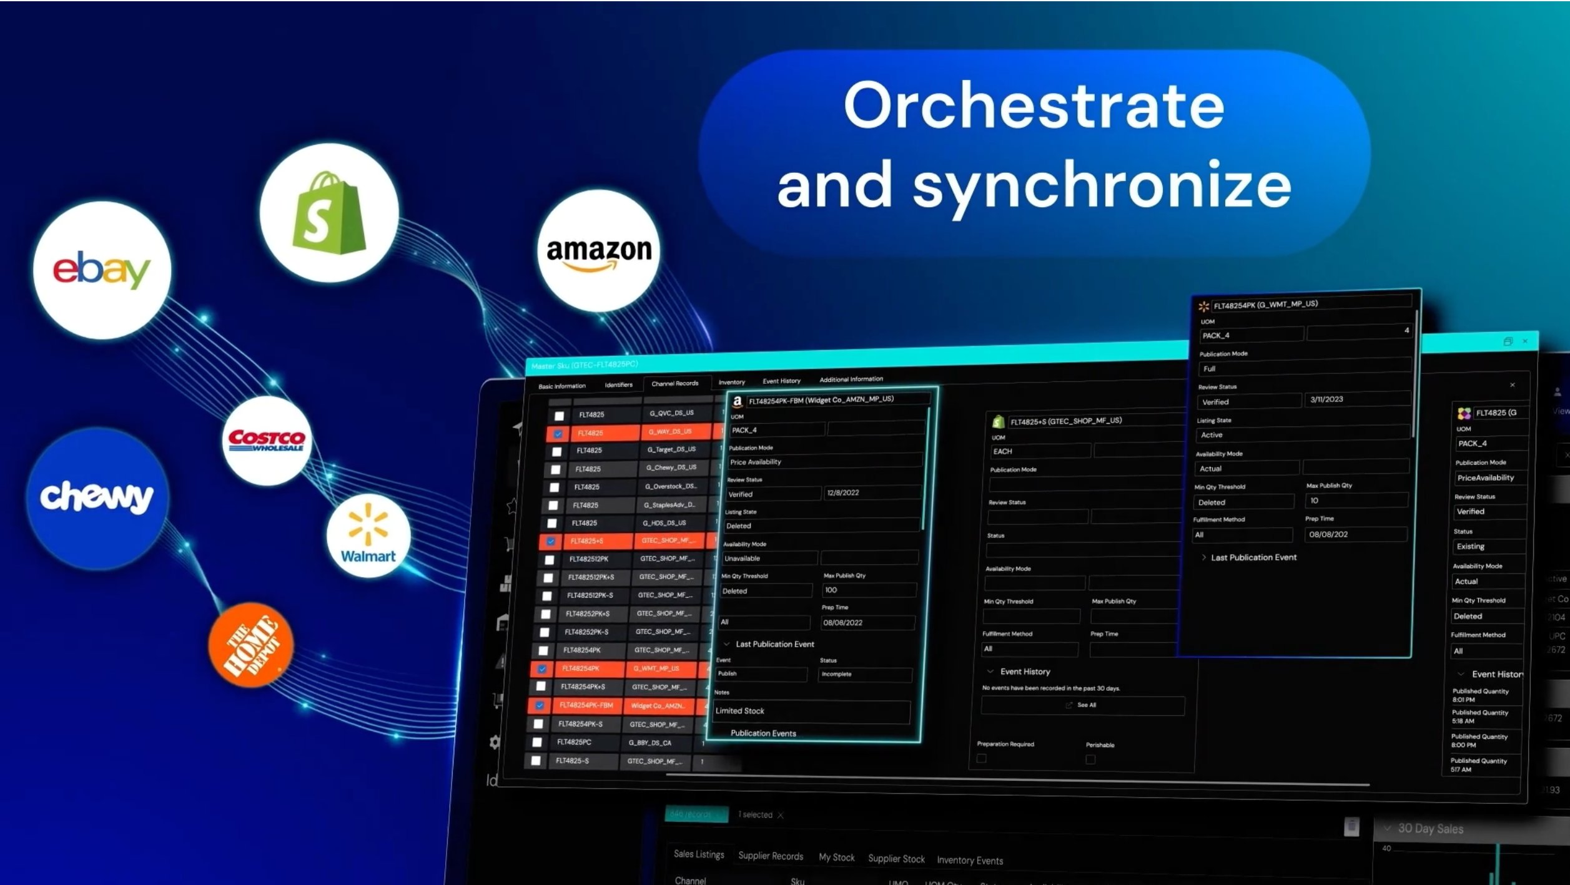Click the Shopify icon on FLT4825+S card

997,422
